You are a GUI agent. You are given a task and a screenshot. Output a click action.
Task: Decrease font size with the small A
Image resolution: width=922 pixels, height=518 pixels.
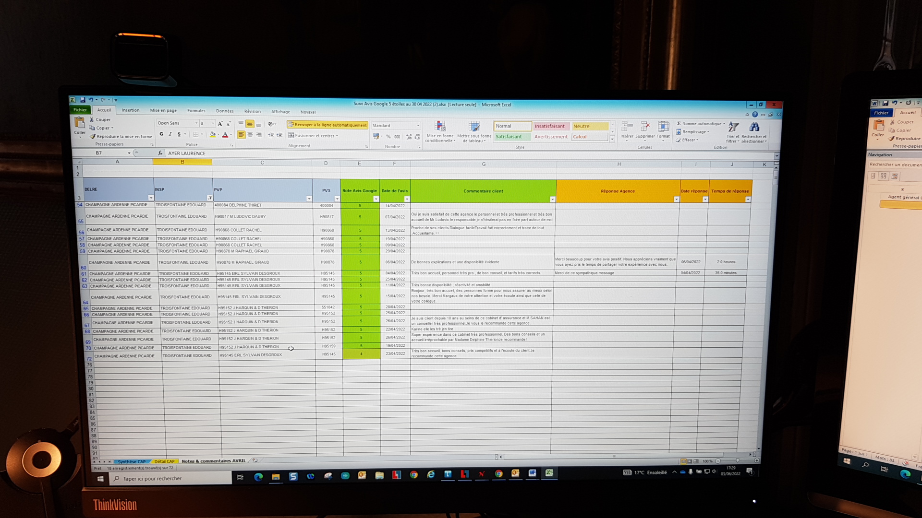(x=229, y=124)
